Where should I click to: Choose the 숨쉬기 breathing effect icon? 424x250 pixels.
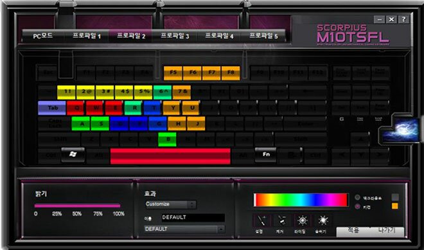coord(322,220)
